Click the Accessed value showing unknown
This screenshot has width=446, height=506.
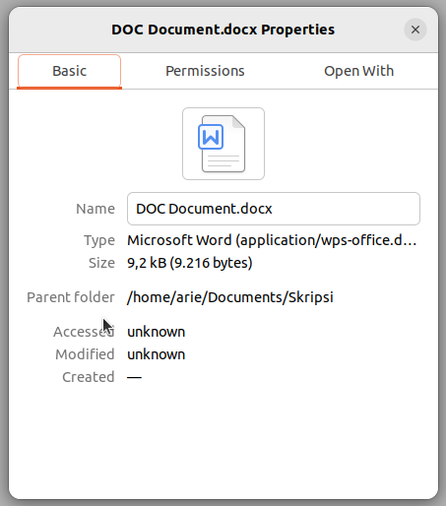pos(156,332)
